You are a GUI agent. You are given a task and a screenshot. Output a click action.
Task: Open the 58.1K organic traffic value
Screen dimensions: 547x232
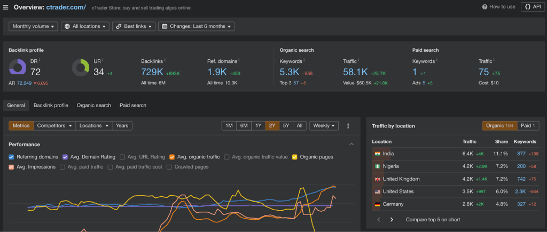click(355, 72)
